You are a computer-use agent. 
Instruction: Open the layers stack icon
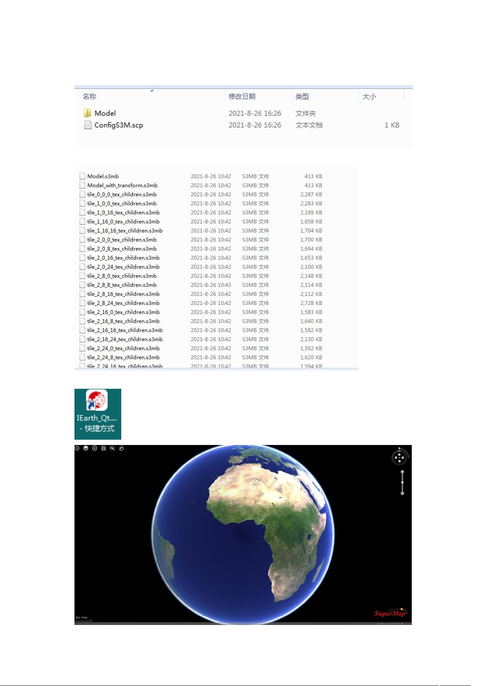pos(86,448)
